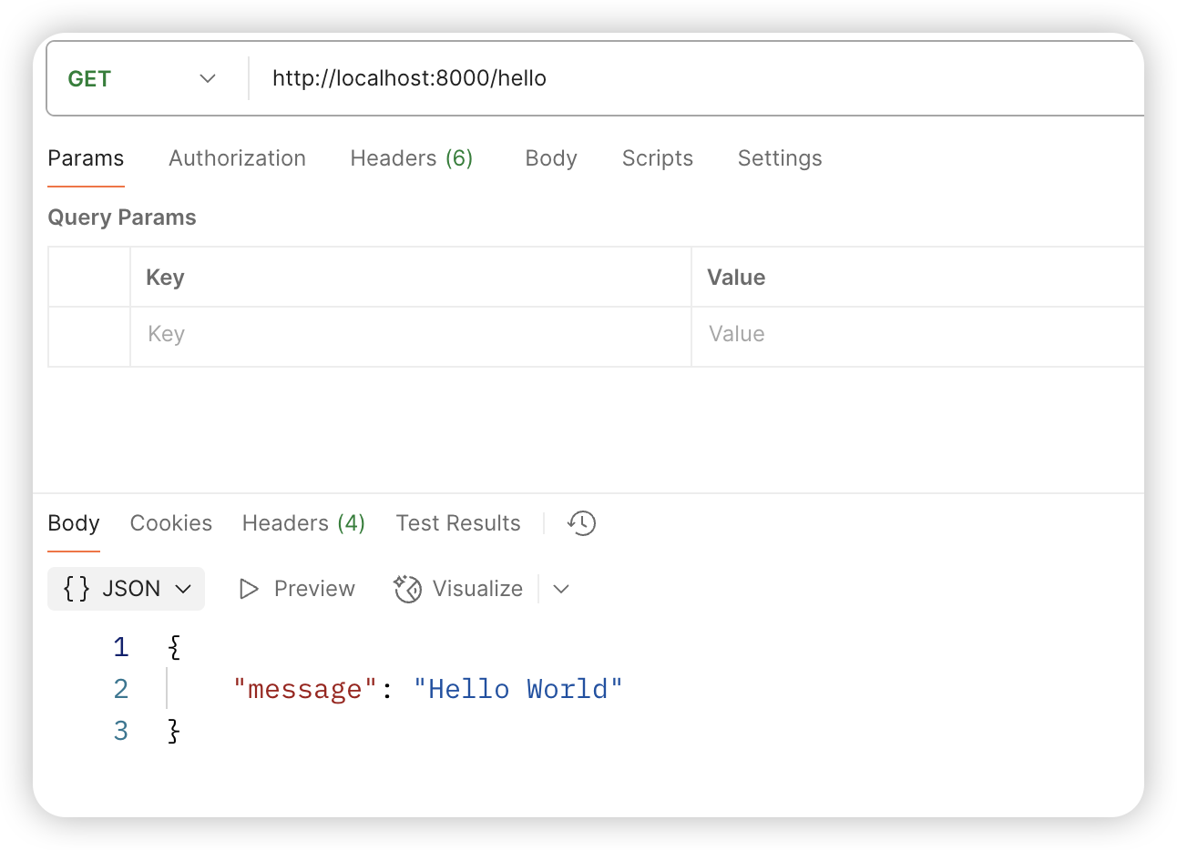1177x850 pixels.
Task: Click the Query Params heading
Action: 122,218
